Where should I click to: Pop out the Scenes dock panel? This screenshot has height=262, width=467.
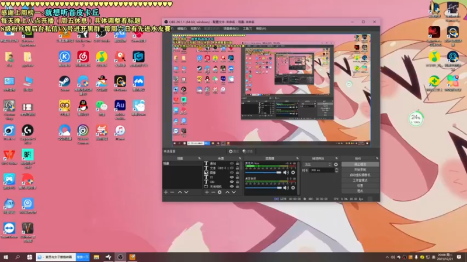[199, 158]
